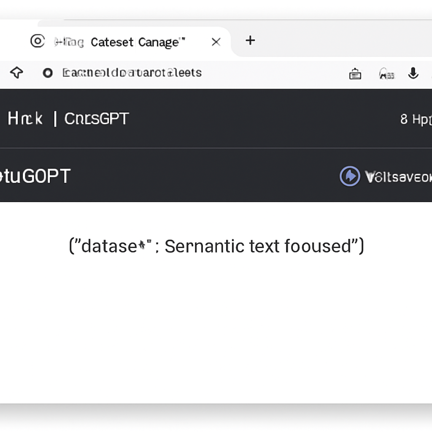Open the CnrsGPT header link

[97, 119]
